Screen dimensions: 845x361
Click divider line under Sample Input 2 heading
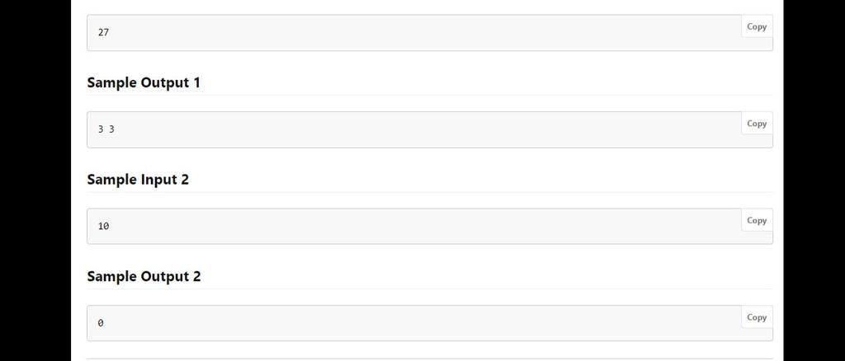429,192
